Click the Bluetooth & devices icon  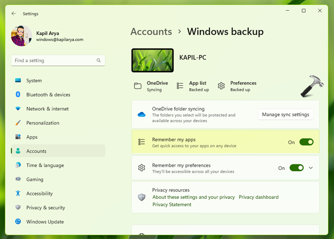tap(18, 95)
